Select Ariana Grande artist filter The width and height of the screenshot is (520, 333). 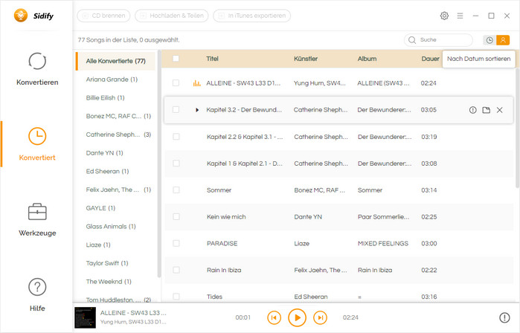tap(112, 80)
